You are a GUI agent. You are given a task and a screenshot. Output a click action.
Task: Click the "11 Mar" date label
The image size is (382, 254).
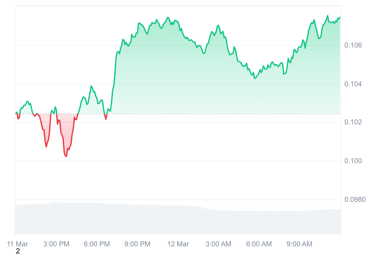click(18, 244)
